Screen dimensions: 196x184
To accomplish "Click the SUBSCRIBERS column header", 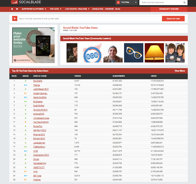I will [x=119, y=76].
